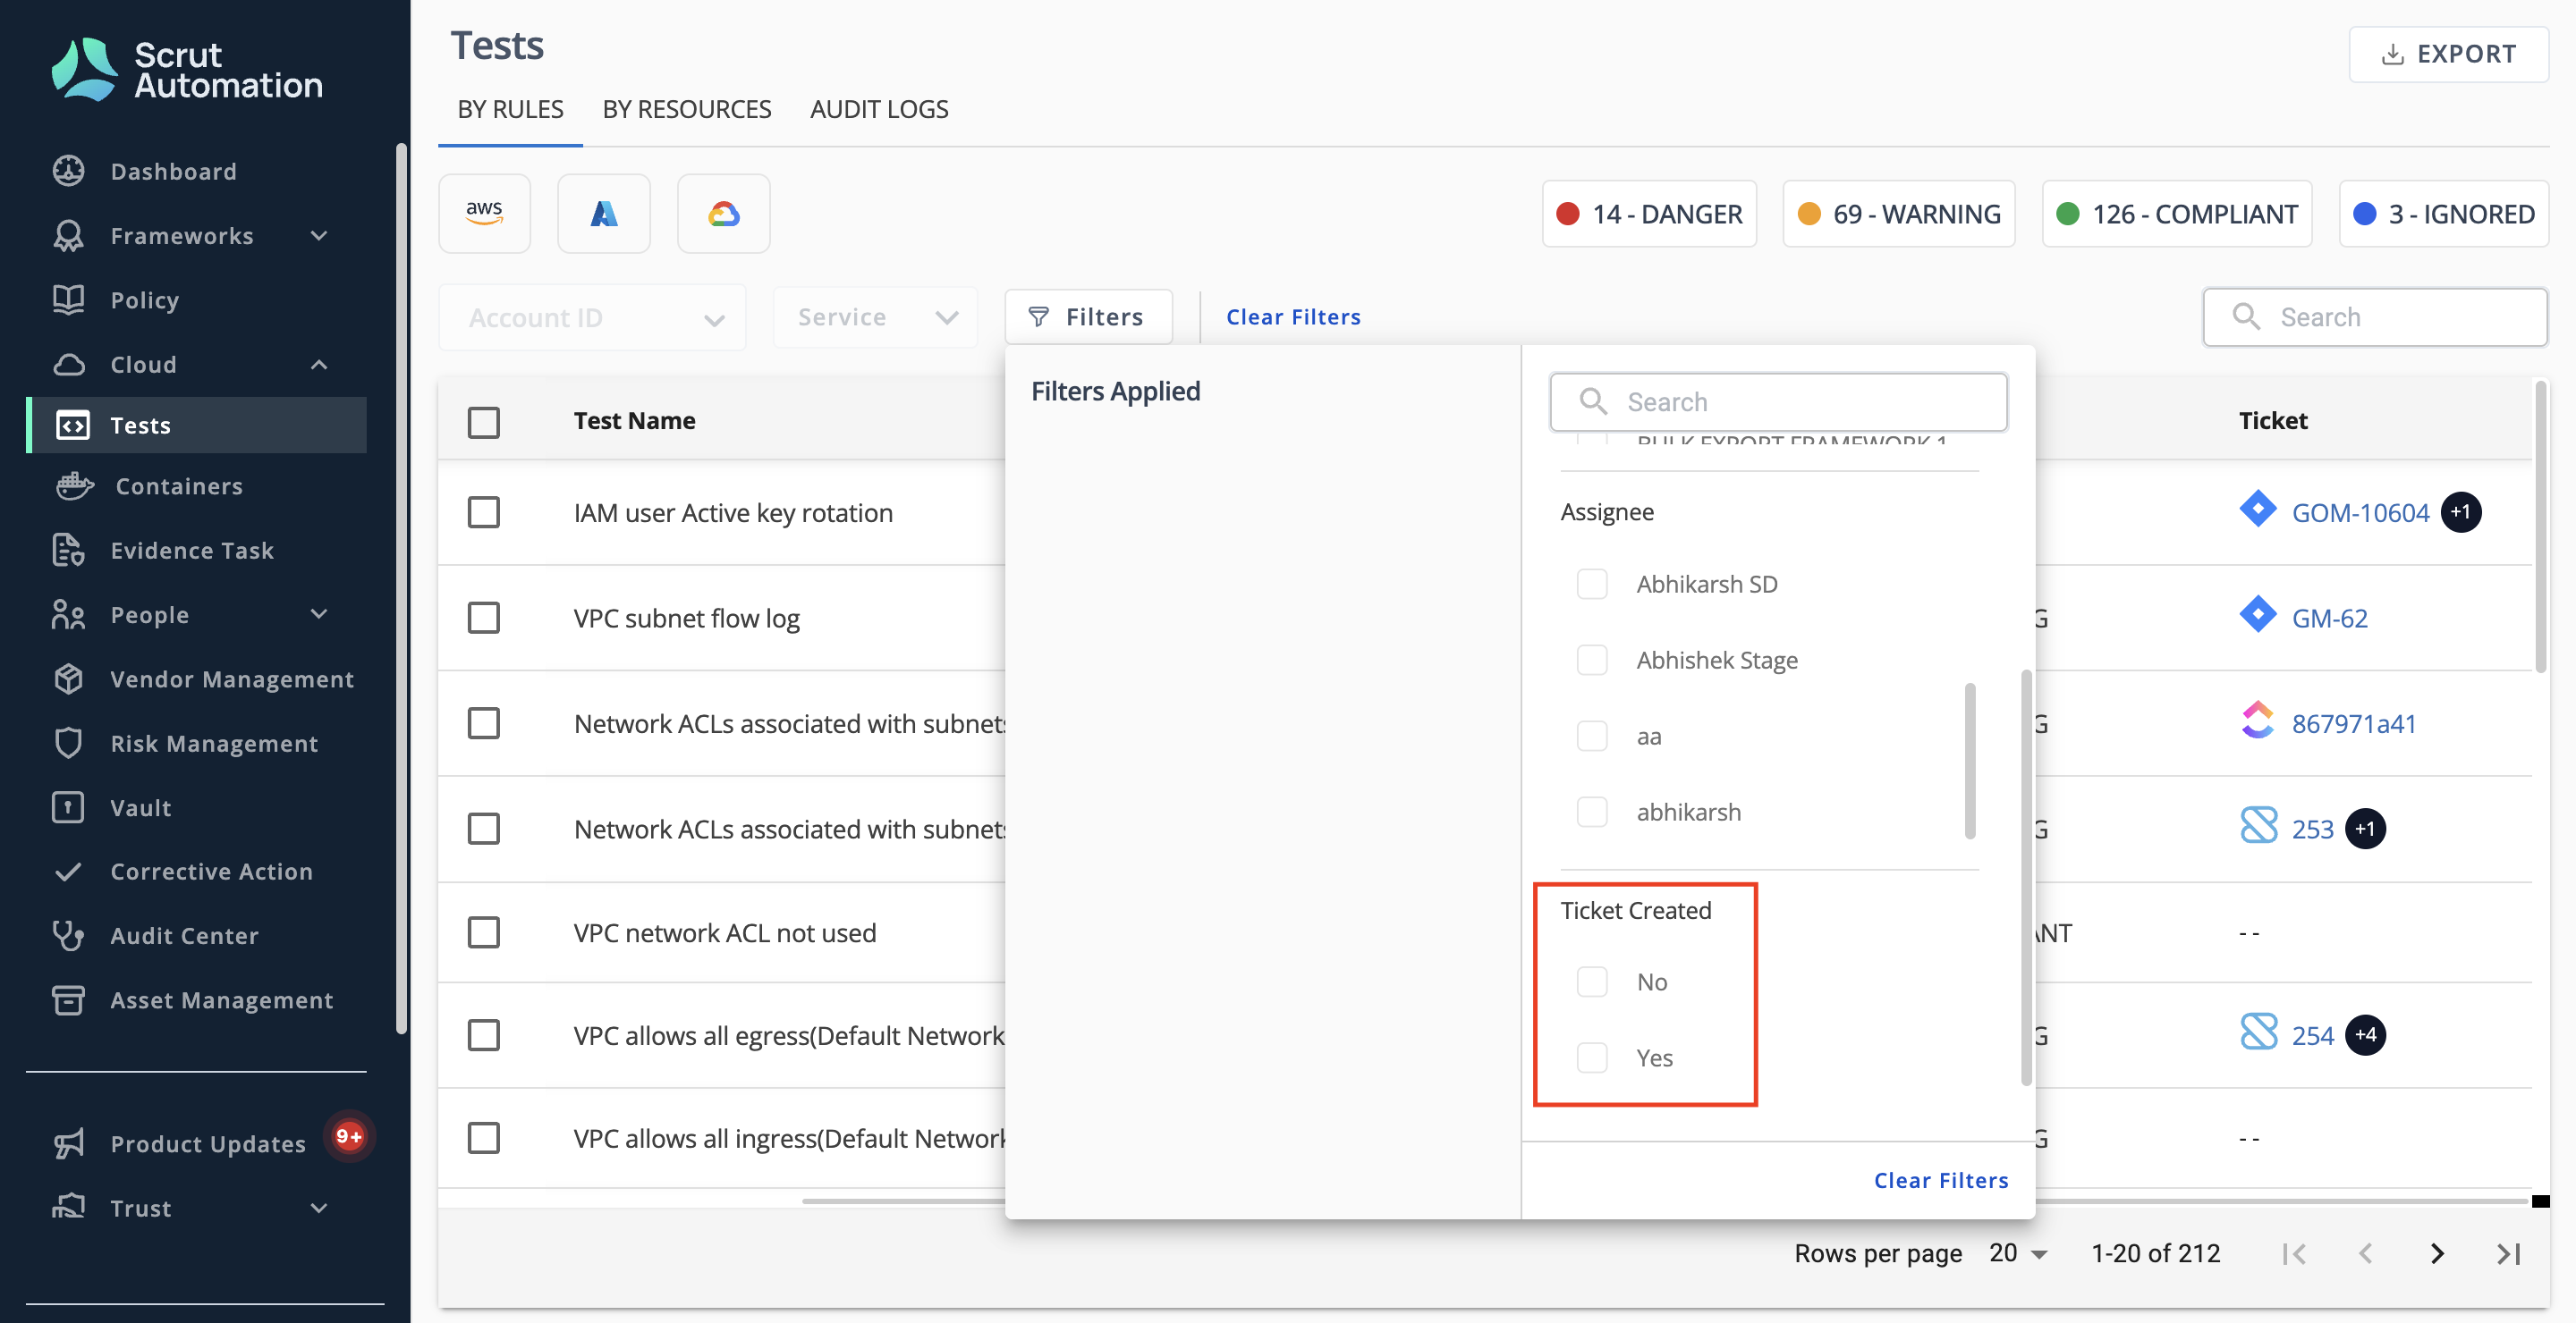
Task: Click the Vault icon
Action: point(68,807)
